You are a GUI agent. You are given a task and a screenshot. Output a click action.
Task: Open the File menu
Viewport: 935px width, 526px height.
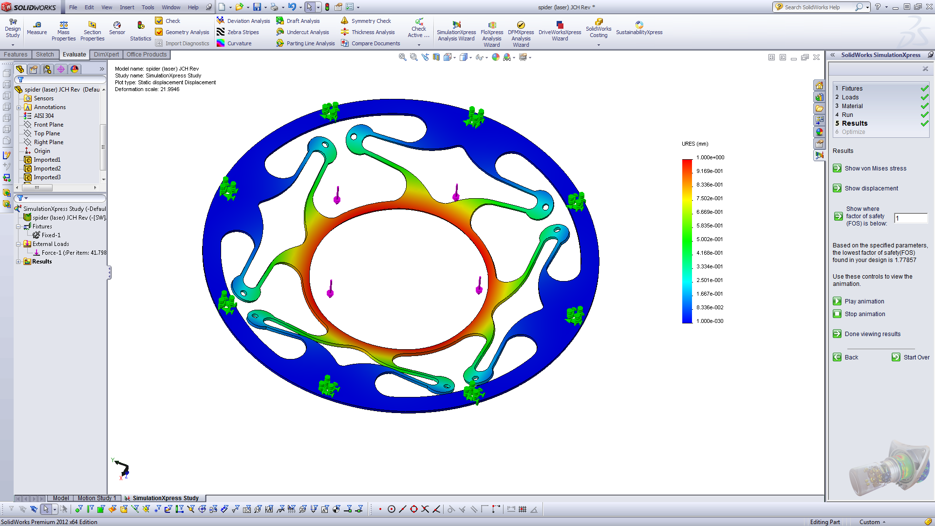[x=73, y=7]
